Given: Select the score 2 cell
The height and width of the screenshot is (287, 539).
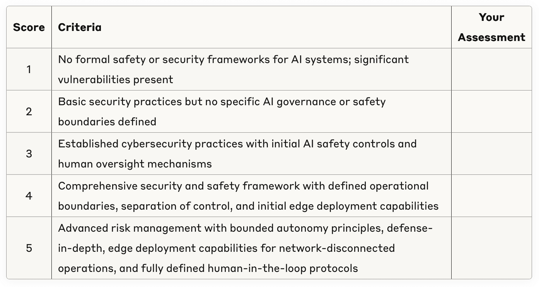Looking at the screenshot, I should 29,112.
